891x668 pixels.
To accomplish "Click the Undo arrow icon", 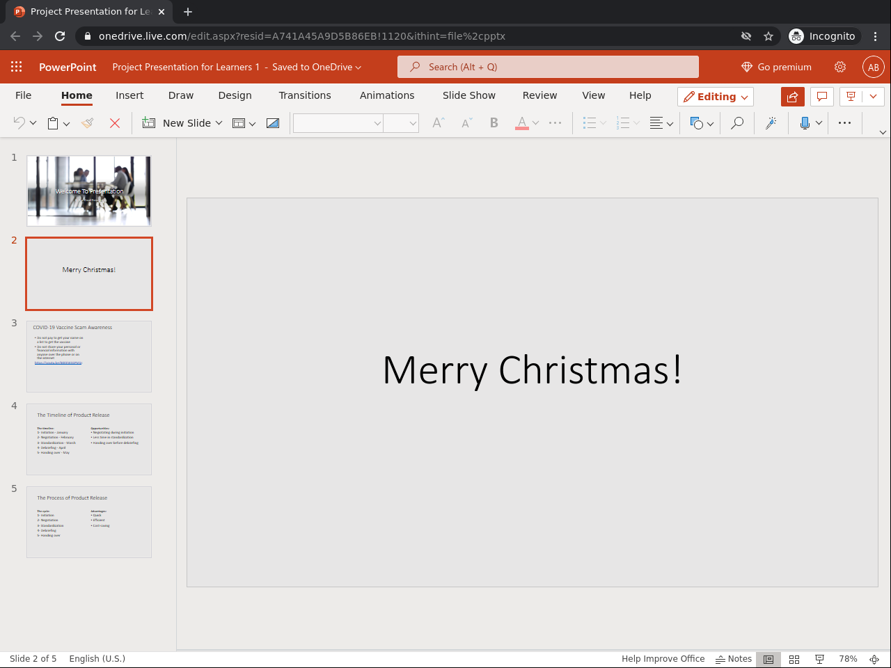I will [19, 123].
